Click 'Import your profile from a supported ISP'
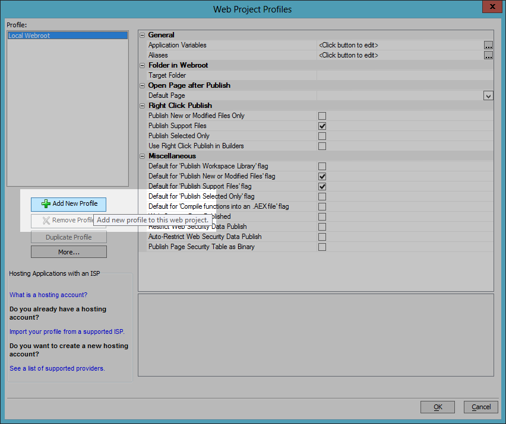The image size is (506, 424). point(67,331)
